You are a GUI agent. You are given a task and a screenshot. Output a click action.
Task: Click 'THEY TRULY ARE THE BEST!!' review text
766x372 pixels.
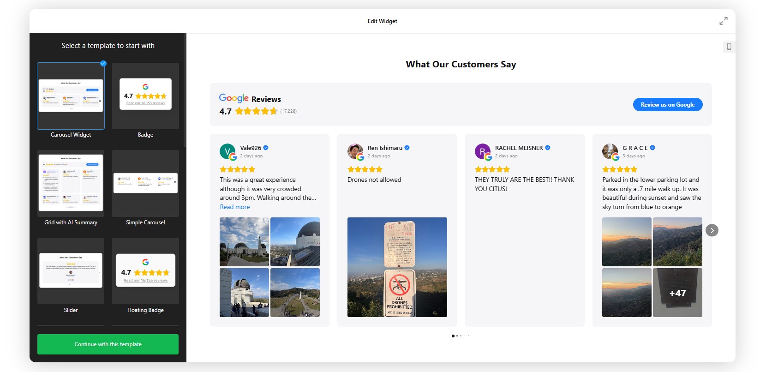pyautogui.click(x=525, y=184)
